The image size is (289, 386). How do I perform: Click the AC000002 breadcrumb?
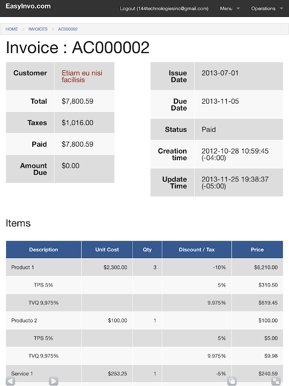(x=68, y=29)
